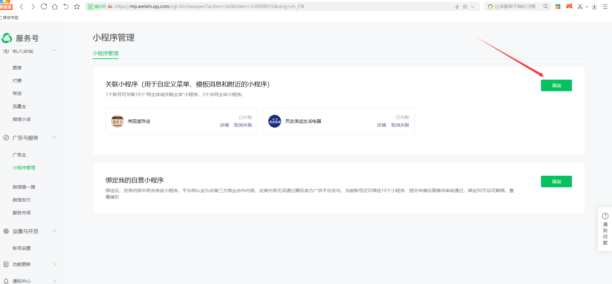Open 赞赏 in the sidebar
612x284 pixels.
pyautogui.click(x=17, y=68)
